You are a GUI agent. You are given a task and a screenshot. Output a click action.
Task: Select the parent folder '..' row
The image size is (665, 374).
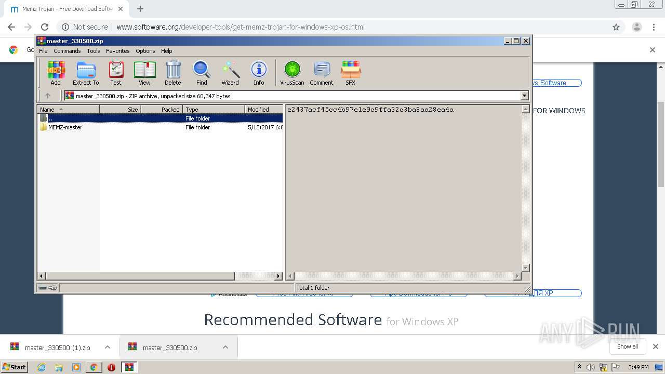(161, 118)
